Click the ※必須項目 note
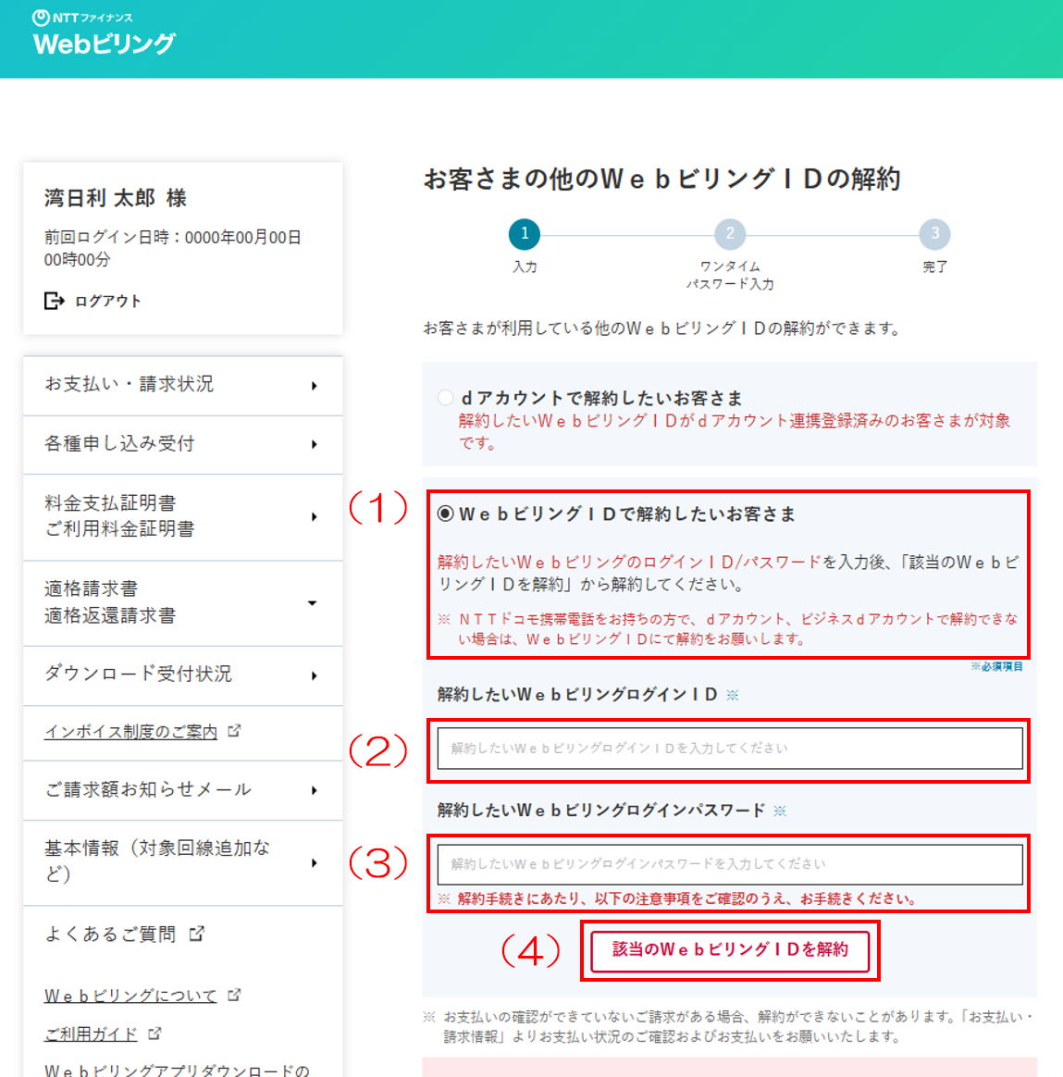Viewport: 1063px width, 1077px height. tap(996, 666)
